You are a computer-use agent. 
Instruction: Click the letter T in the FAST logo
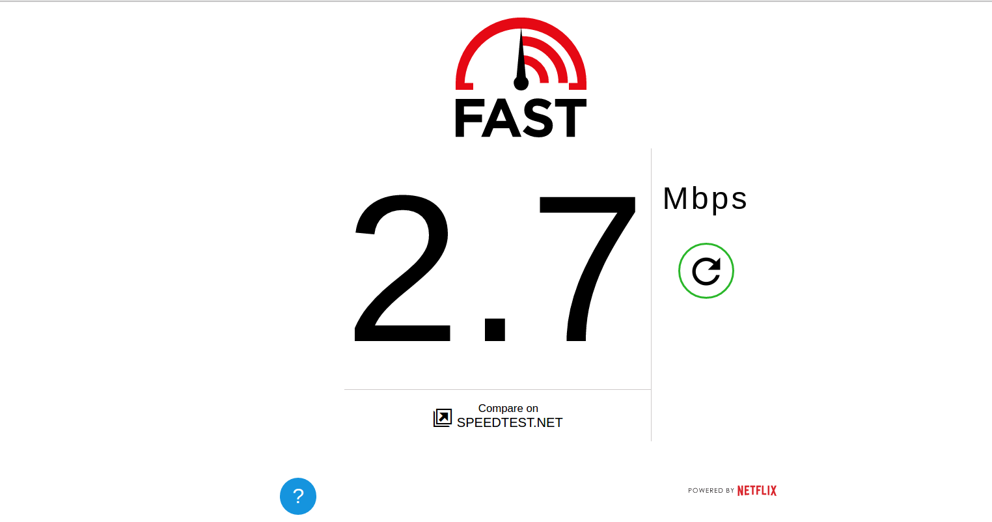pyautogui.click(x=571, y=118)
